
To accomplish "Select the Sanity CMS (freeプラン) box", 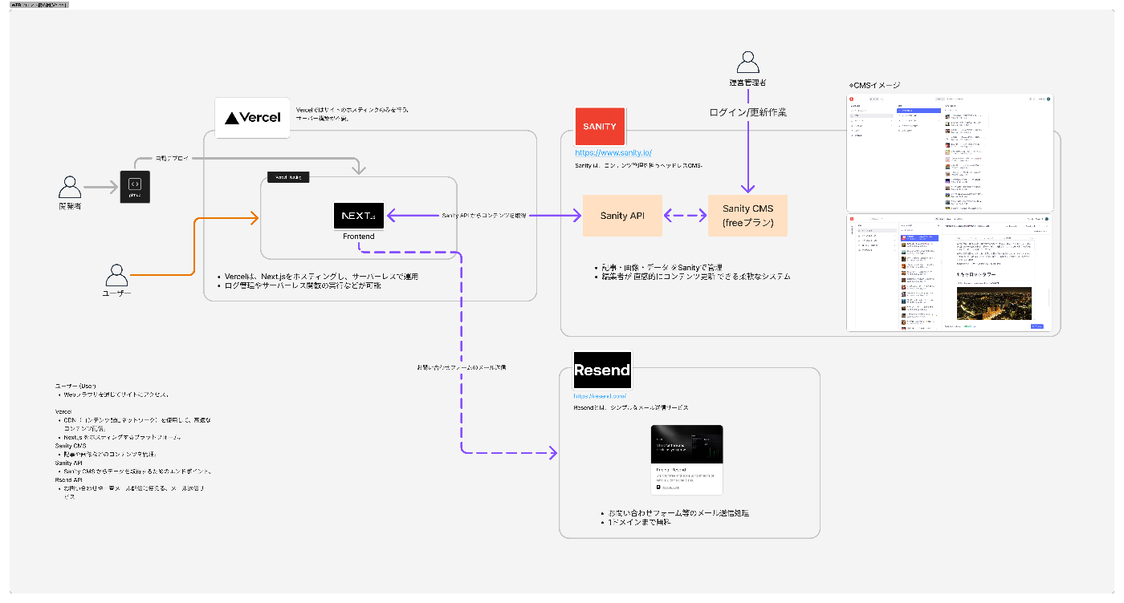I will click(x=747, y=216).
